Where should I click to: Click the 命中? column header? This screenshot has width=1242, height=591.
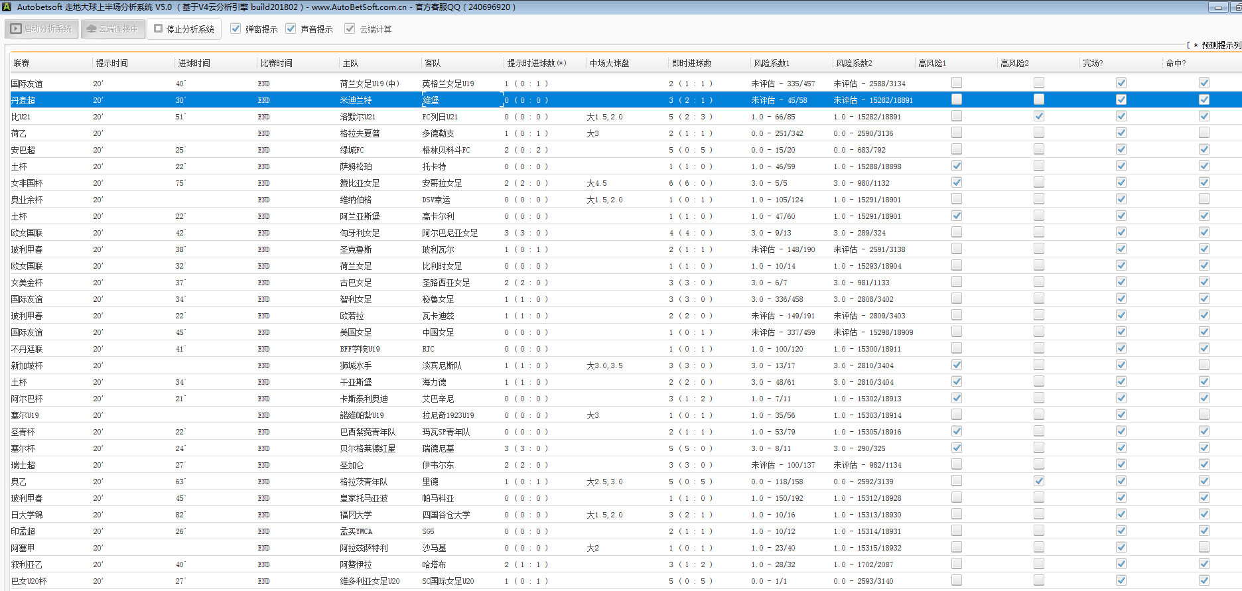pyautogui.click(x=1176, y=63)
